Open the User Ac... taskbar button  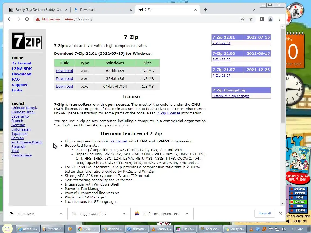tap(211, 229)
